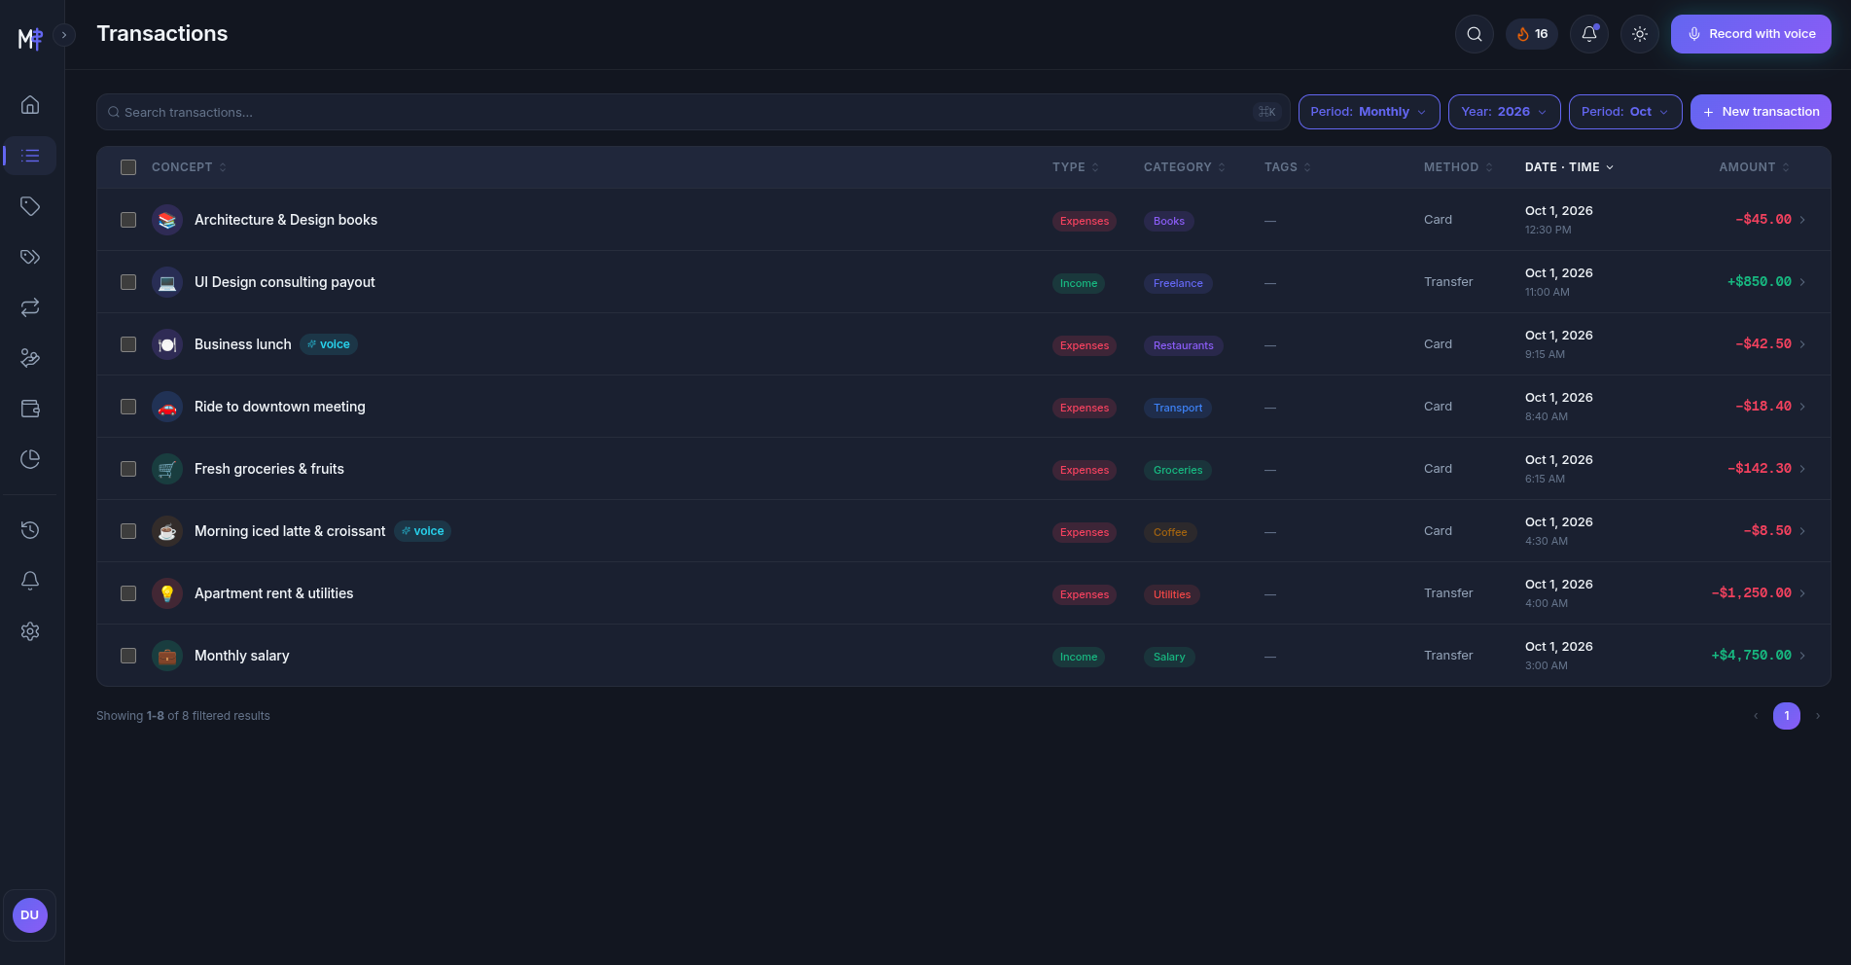Image resolution: width=1851 pixels, height=965 pixels.
Task: Open the history clock icon in sidebar
Action: click(x=30, y=530)
